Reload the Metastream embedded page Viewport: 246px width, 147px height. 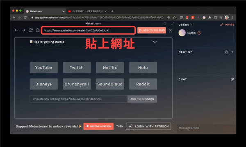[31, 30]
